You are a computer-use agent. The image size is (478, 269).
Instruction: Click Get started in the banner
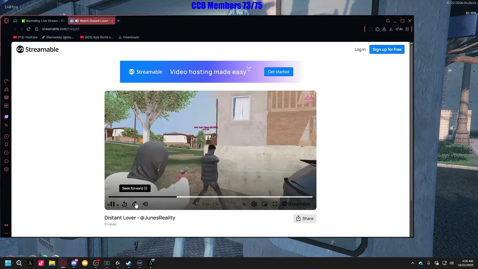pyautogui.click(x=279, y=72)
